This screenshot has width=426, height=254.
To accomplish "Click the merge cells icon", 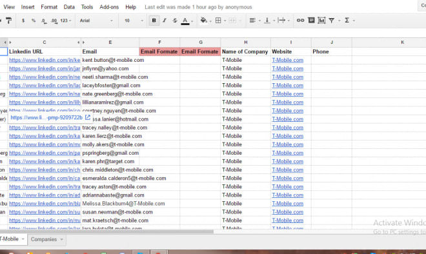I will point(232,21).
